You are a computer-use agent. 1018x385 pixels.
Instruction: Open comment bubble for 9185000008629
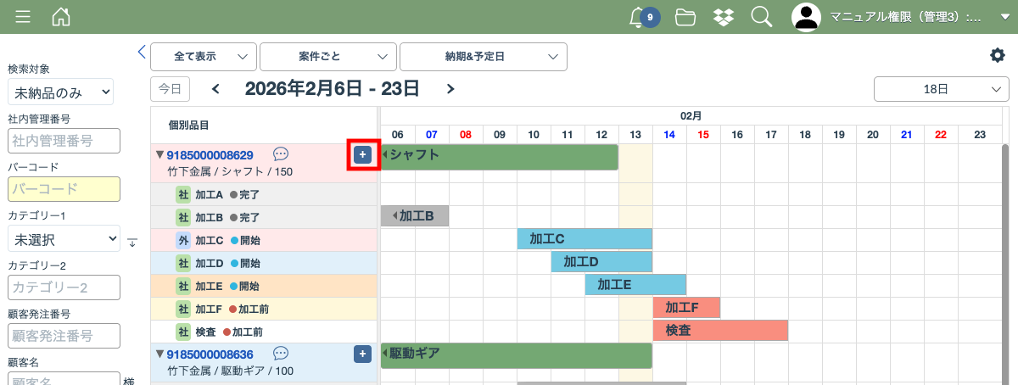(x=281, y=154)
